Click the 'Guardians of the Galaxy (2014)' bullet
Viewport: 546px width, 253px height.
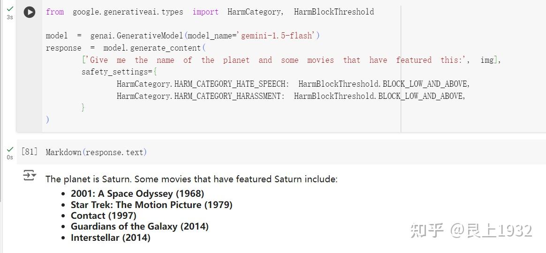[x=139, y=226]
